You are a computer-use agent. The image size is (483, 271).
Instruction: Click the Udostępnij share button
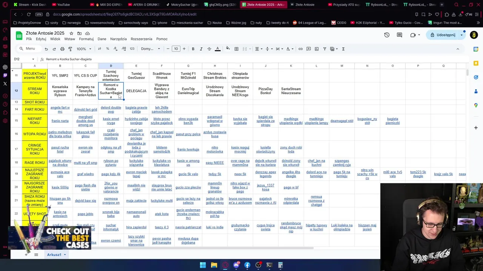pos(443,35)
